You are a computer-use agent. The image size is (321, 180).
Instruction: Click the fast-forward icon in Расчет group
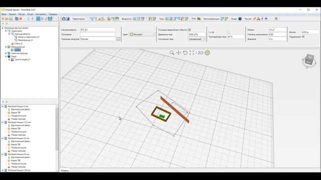pos(266,19)
